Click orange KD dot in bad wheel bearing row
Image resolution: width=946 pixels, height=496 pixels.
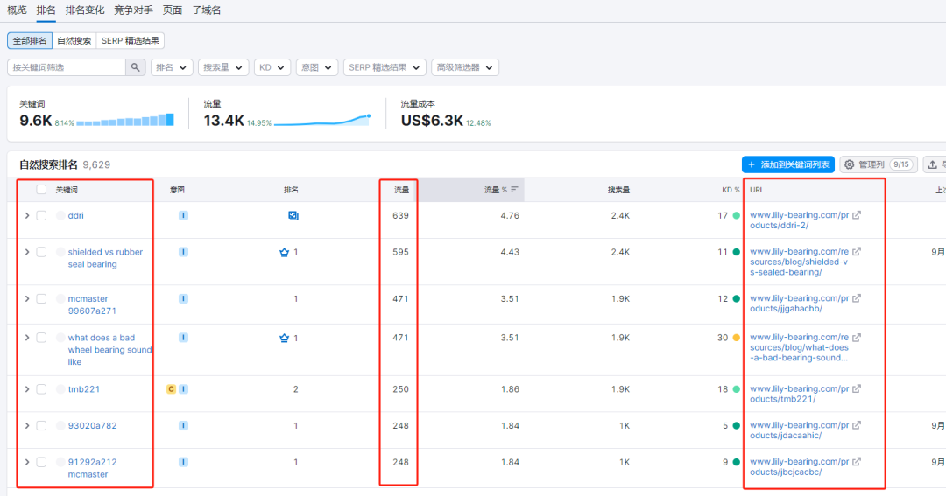pyautogui.click(x=736, y=338)
